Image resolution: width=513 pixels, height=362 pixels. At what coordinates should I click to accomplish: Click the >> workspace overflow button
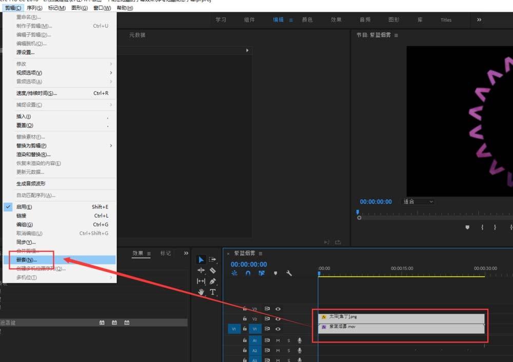[478, 20]
